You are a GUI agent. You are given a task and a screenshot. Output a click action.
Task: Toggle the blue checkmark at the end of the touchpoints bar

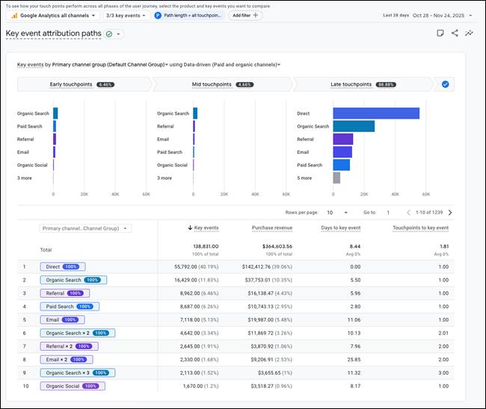[446, 84]
